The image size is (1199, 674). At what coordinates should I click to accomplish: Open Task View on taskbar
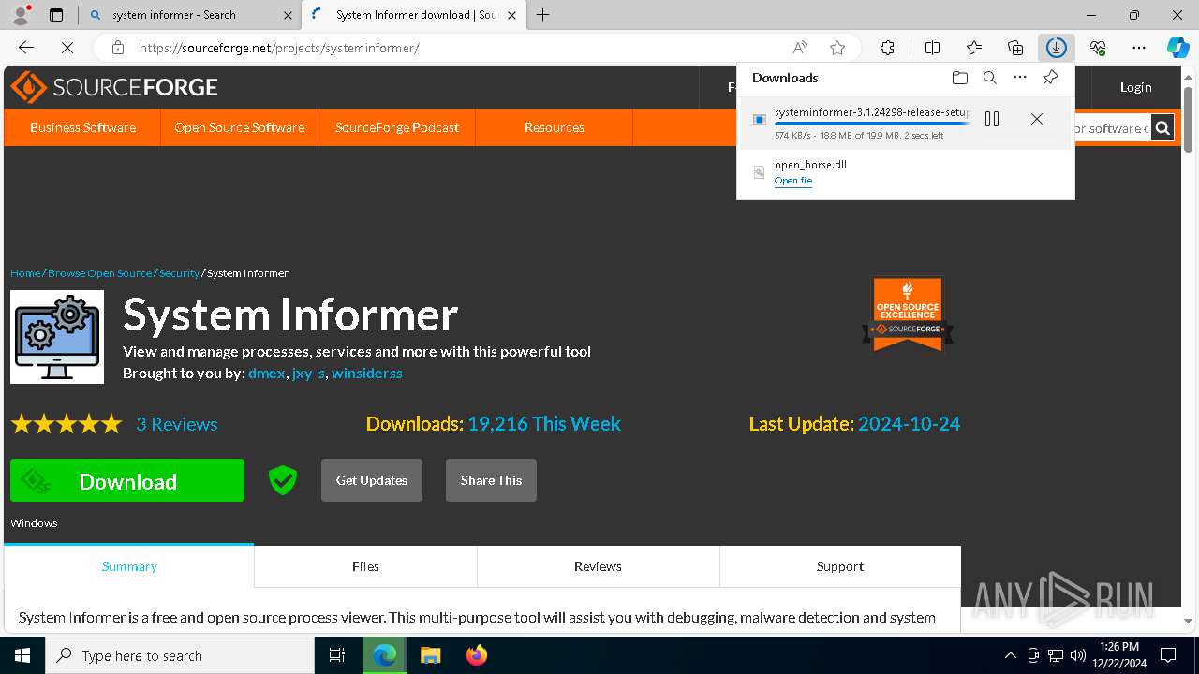[337, 655]
